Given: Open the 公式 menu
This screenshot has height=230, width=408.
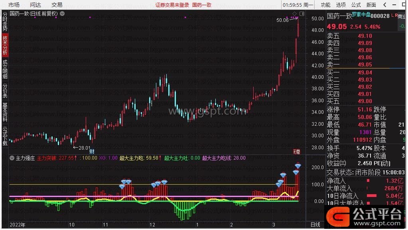Looking at the screenshot, I should click(356, 5).
